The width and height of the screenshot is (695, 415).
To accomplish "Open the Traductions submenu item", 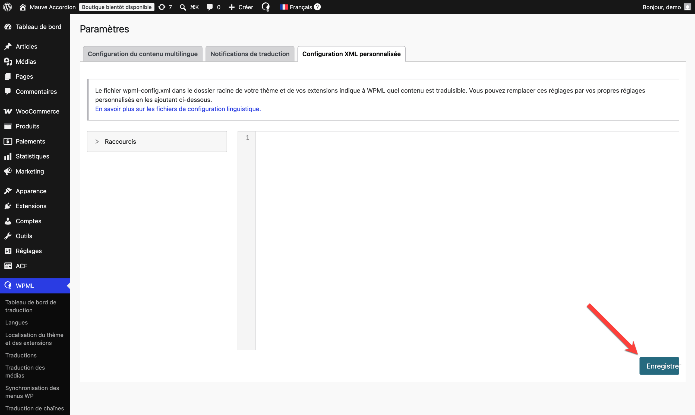I will pyautogui.click(x=21, y=355).
